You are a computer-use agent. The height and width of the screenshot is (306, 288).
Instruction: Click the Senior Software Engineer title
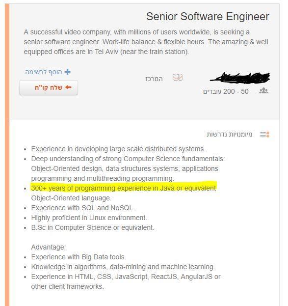[x=208, y=16]
